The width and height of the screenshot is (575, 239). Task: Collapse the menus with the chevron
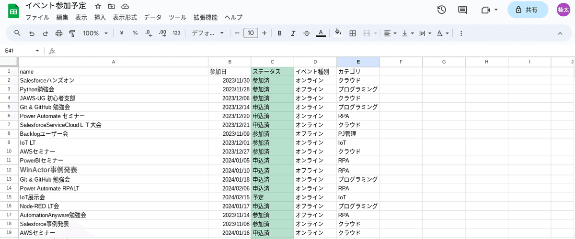coord(560,33)
